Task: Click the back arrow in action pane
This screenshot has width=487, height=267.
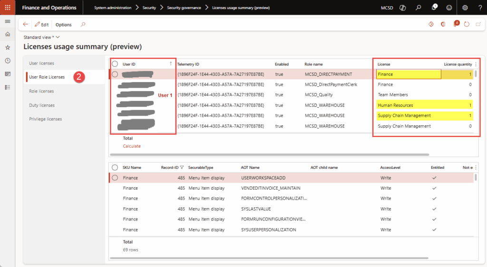Action: point(26,24)
